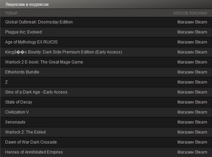The image size is (212, 157).
Task: Click 'Магазин Steam' for Heroes of Annihilated Empires
Action: pos(192,152)
